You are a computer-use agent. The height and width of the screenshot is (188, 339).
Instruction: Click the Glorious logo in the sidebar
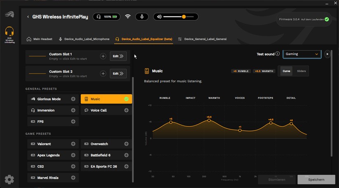[x=9, y=14]
